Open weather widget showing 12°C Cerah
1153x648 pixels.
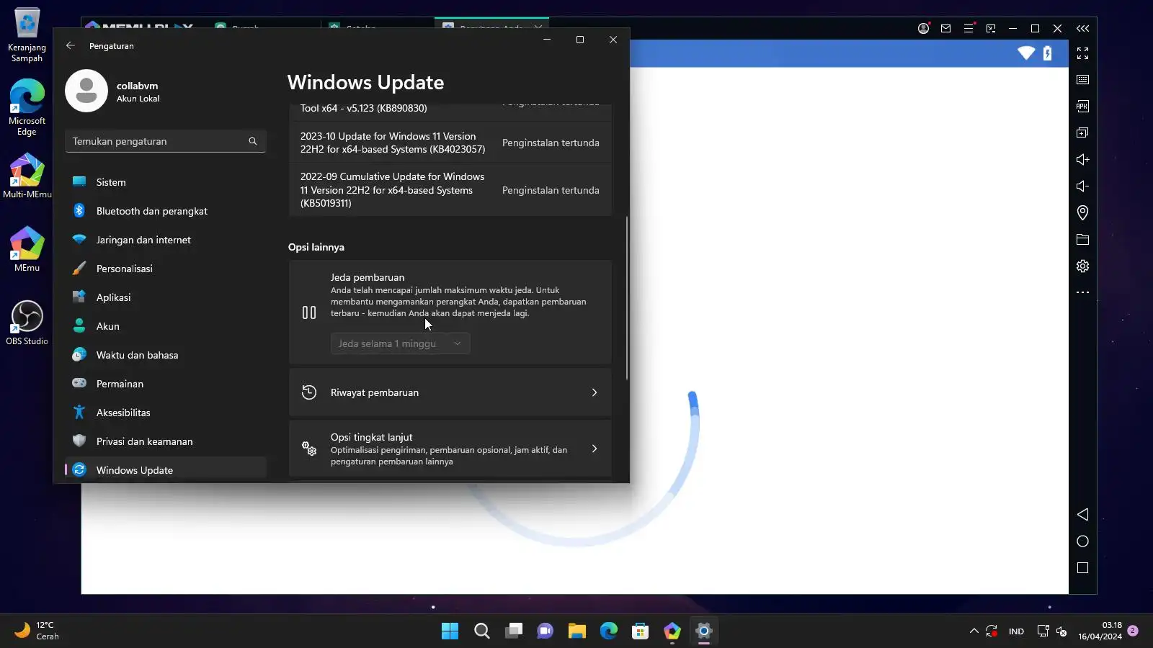(37, 631)
